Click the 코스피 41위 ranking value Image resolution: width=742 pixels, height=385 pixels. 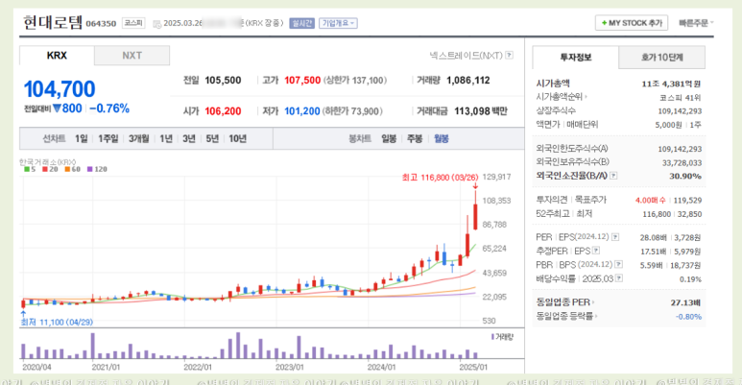point(680,98)
